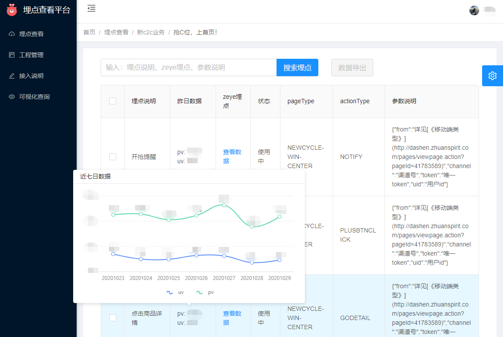The width and height of the screenshot is (503, 337).
Task: Click the pencil icon beside 接入说明
Action: pyautogui.click(x=12, y=76)
